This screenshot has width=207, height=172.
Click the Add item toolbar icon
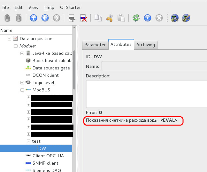[x=72, y=18]
